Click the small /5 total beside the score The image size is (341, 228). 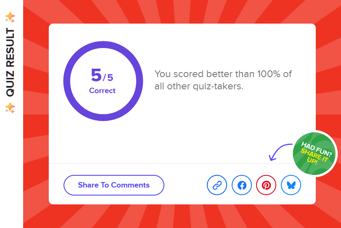click(108, 78)
